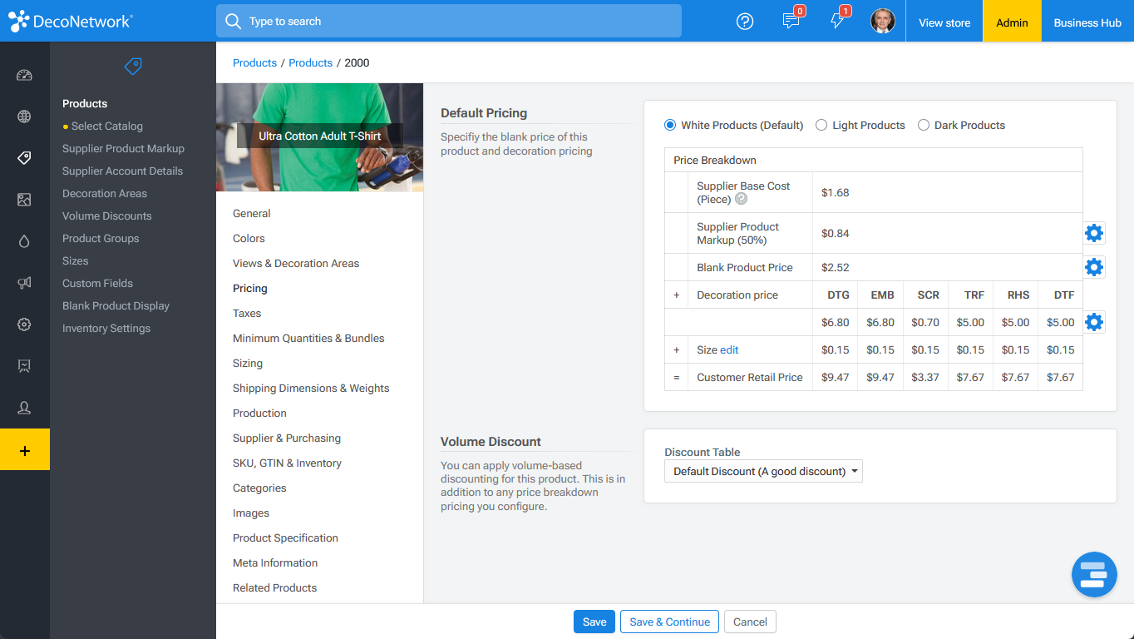Click gear icon beside decoration price values
Viewport: 1134px width, 639px height.
click(1094, 322)
